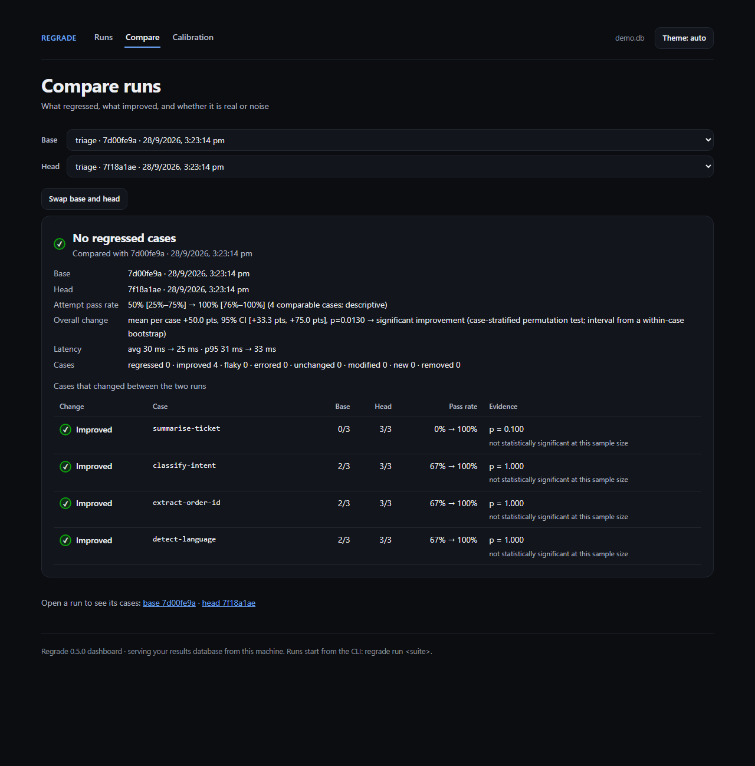Click the Compare runs page heading
This screenshot has height=766, width=755.
pos(101,86)
